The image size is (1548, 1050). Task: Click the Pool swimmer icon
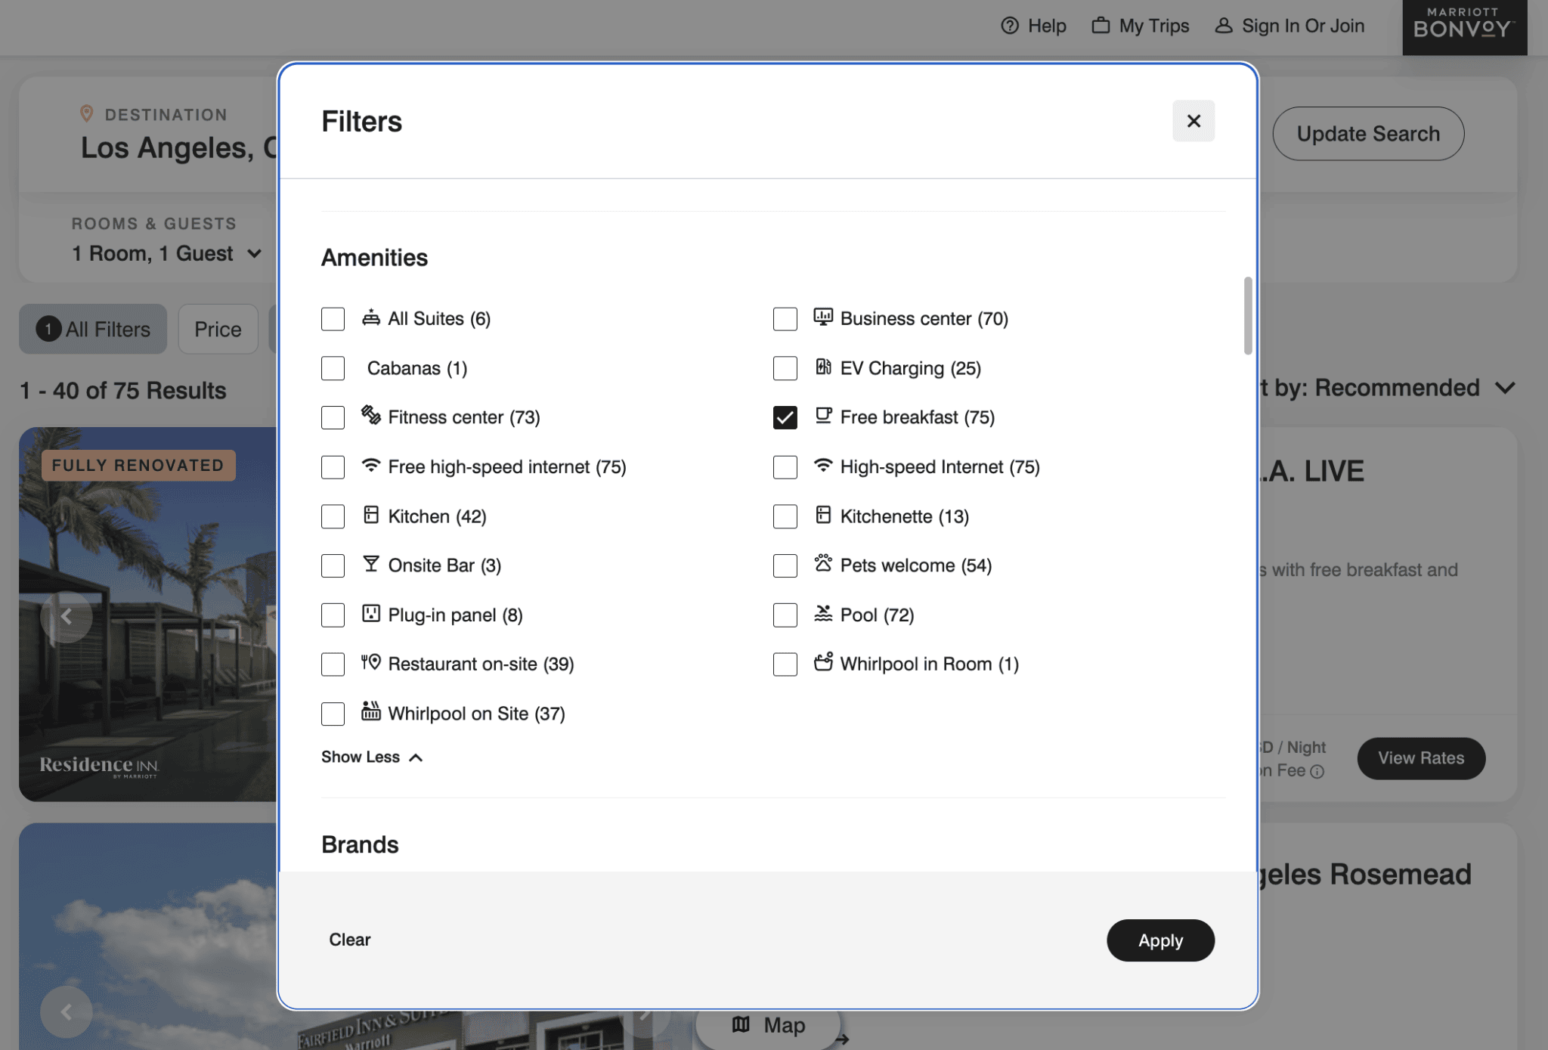click(823, 615)
